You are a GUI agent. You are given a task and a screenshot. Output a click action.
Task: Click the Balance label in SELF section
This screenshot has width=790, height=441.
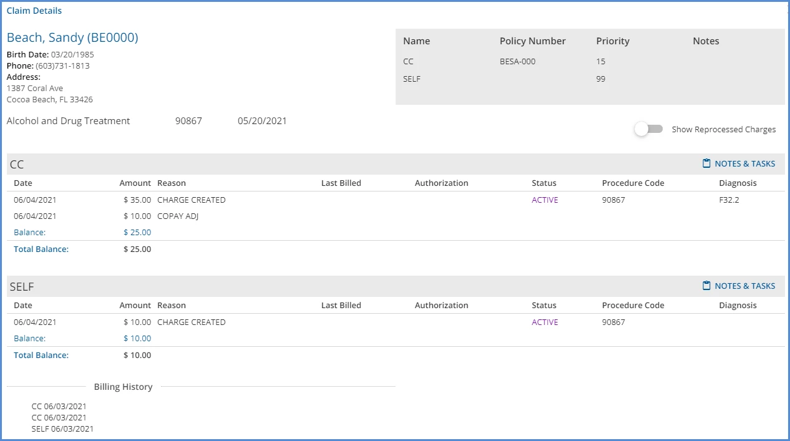[30, 338]
